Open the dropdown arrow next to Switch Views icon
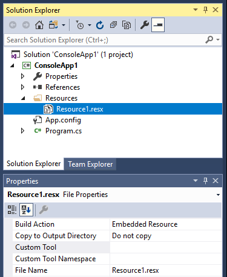 64,25
